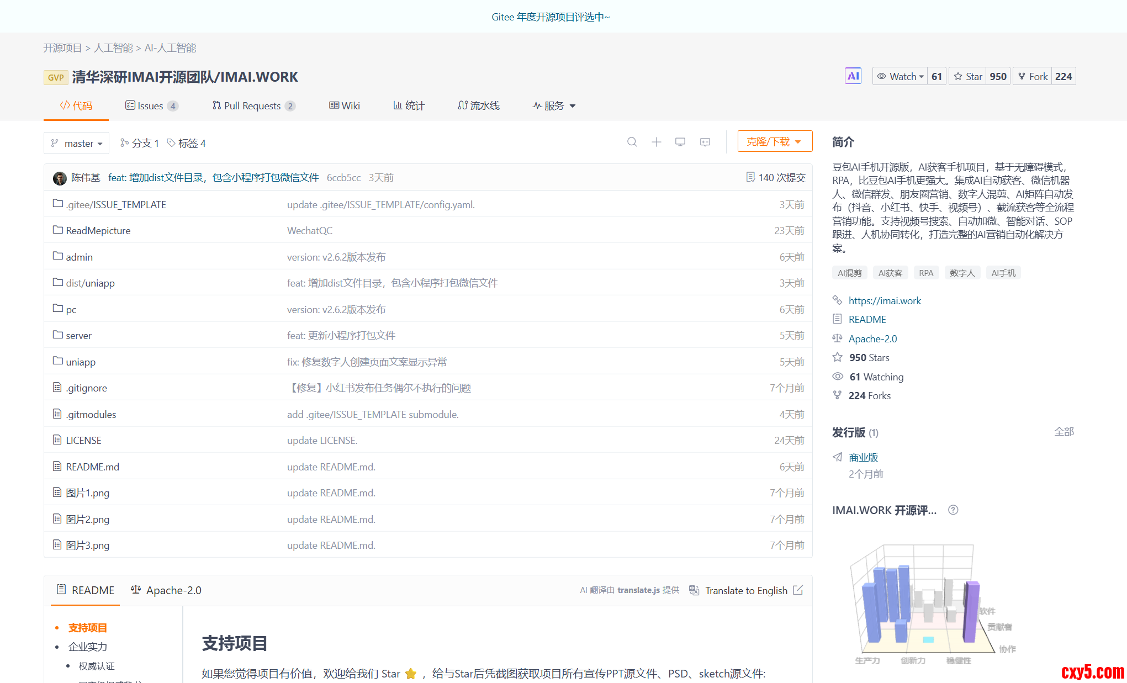This screenshot has width=1127, height=683.
Task: Click the AI assistant badge icon
Action: (x=853, y=76)
